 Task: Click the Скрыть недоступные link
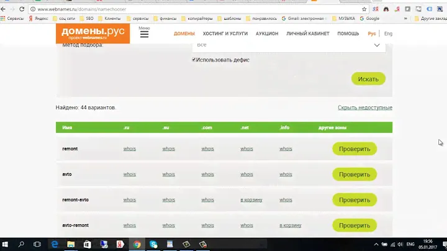[364, 107]
